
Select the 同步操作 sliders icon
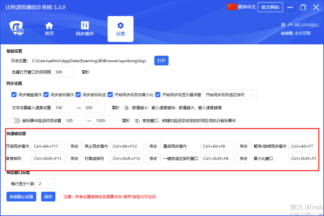85,26
